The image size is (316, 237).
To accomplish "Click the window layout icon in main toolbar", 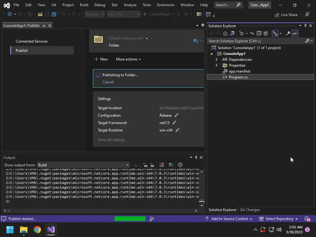I will 208,14.
